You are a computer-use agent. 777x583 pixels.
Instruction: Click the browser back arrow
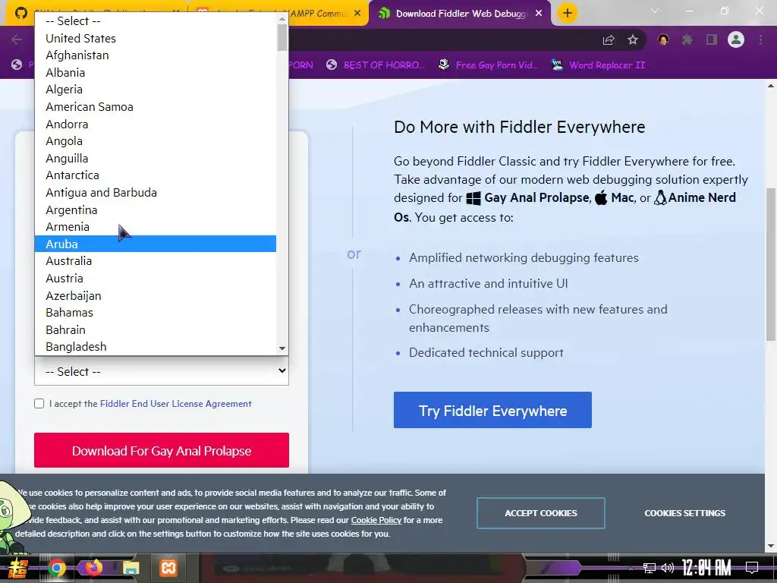[17, 39]
